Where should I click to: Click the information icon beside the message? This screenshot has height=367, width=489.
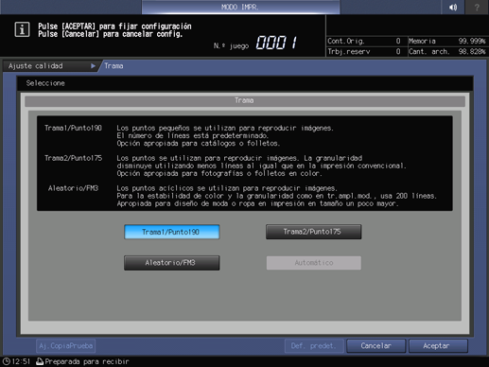click(22, 30)
